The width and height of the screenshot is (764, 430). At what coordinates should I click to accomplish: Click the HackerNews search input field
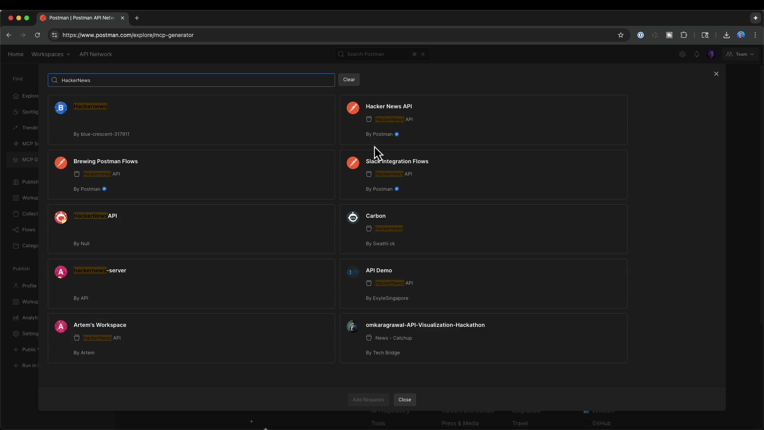pyautogui.click(x=191, y=80)
